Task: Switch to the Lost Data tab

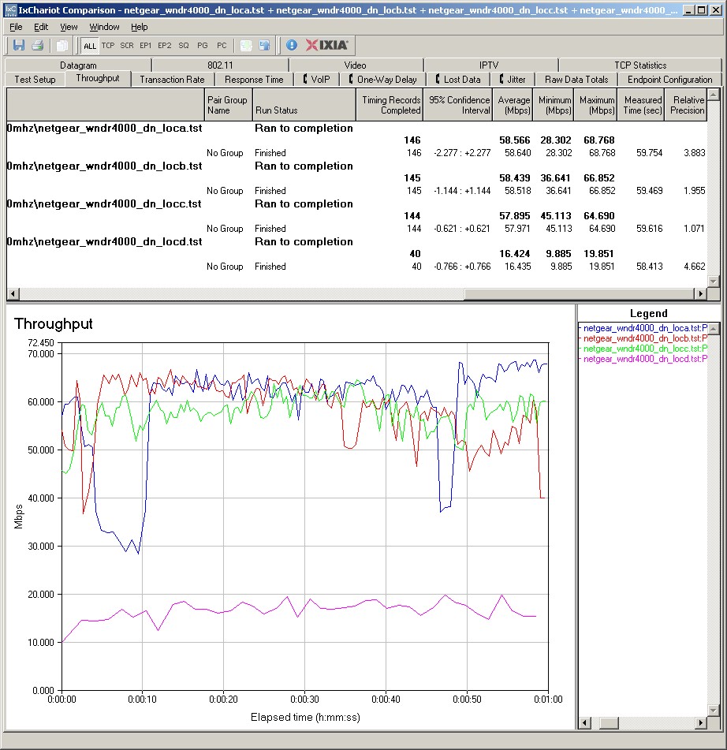Action: coord(457,80)
